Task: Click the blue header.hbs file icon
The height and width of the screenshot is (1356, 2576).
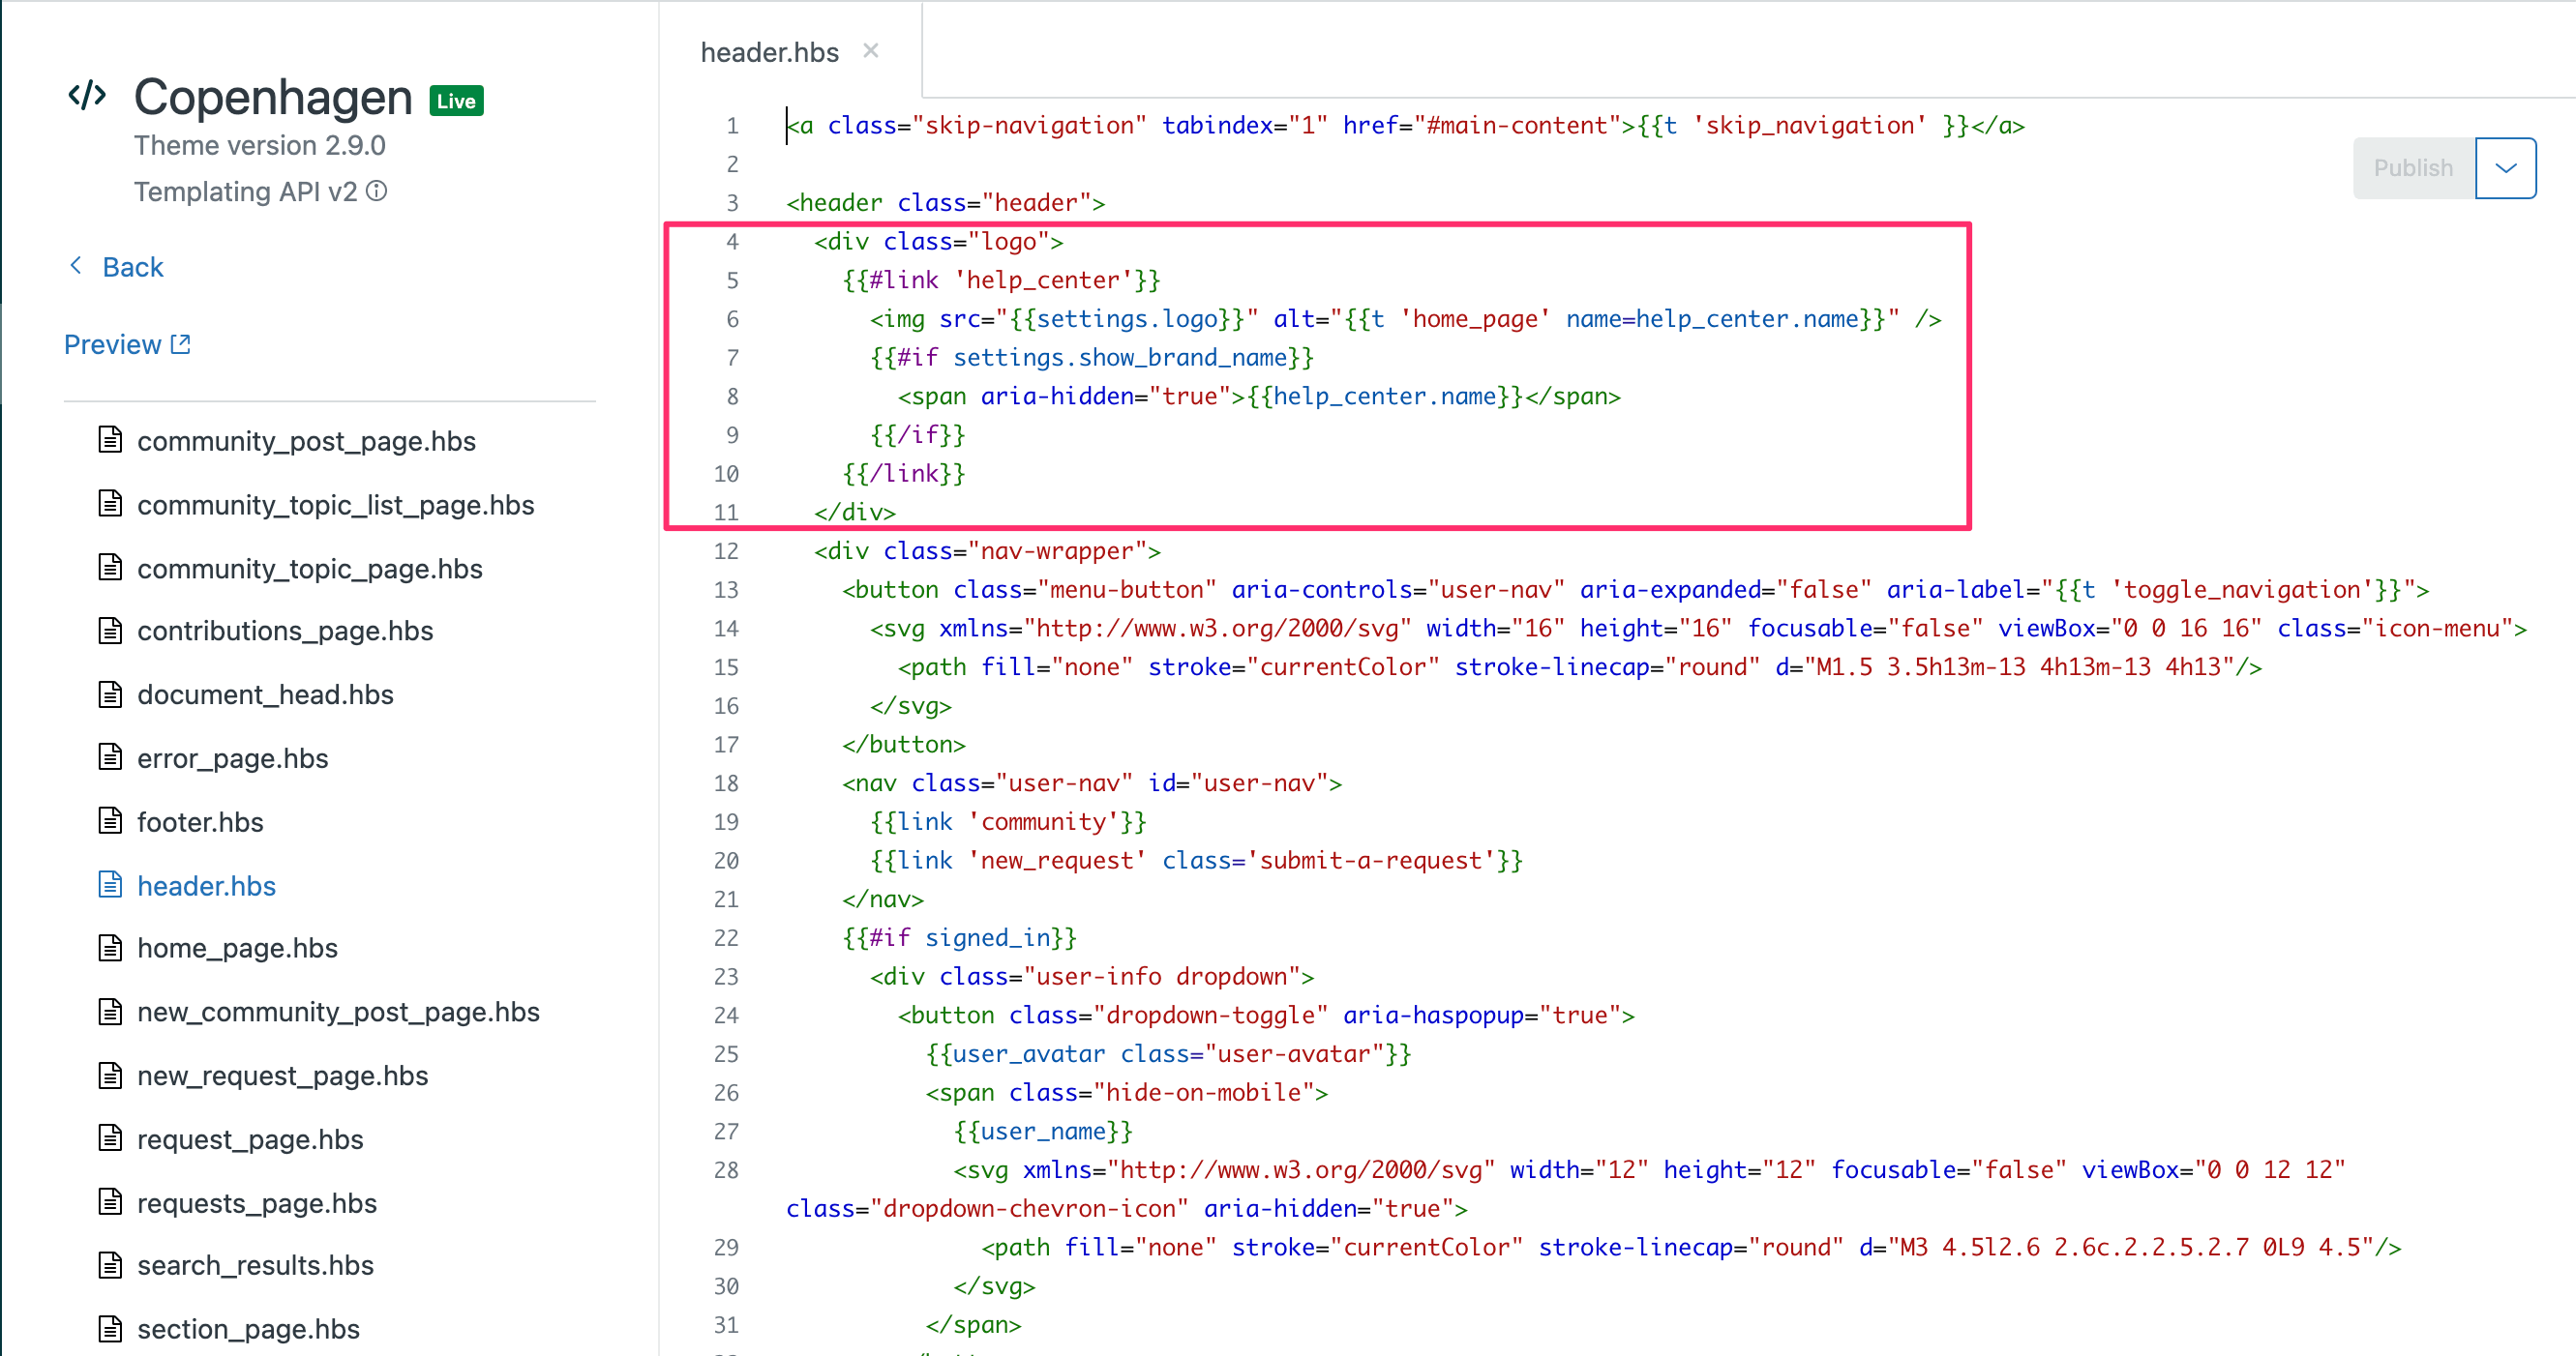Action: click(110, 885)
